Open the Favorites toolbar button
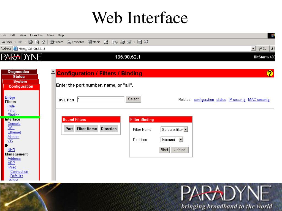 click(76, 42)
